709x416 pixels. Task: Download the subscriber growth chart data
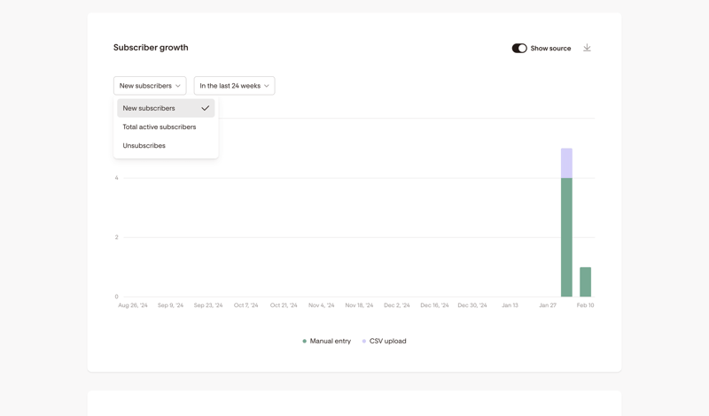click(587, 48)
